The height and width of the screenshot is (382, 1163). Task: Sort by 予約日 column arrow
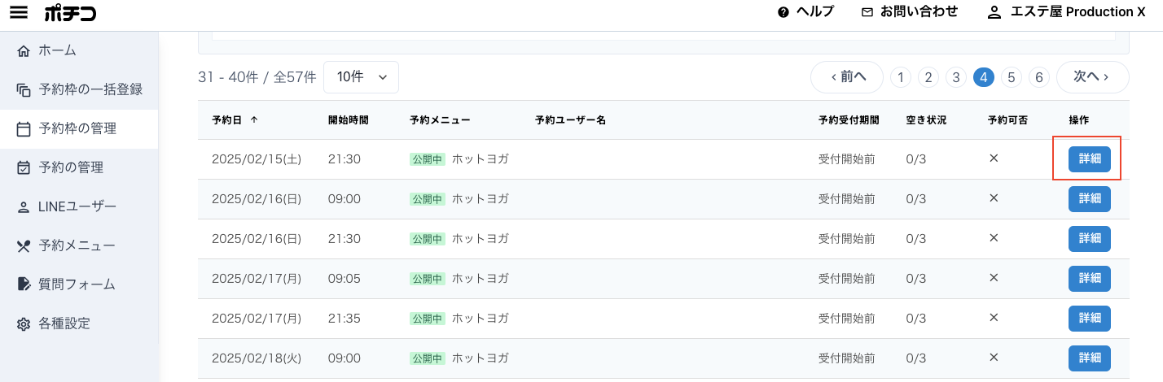click(254, 119)
